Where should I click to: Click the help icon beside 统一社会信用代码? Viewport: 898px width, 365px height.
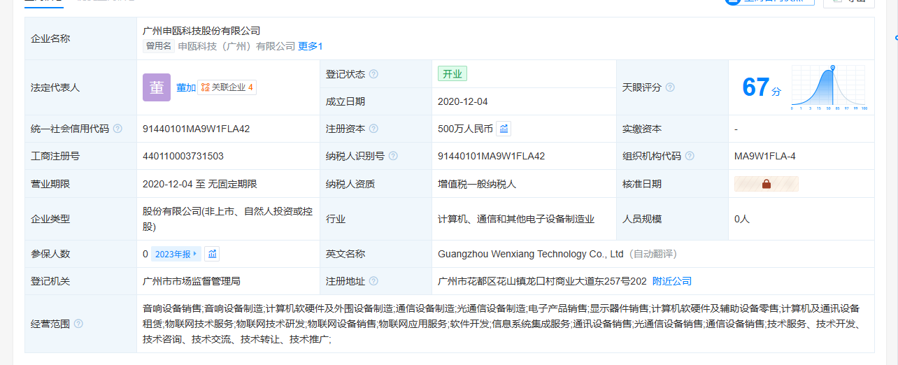coord(117,129)
